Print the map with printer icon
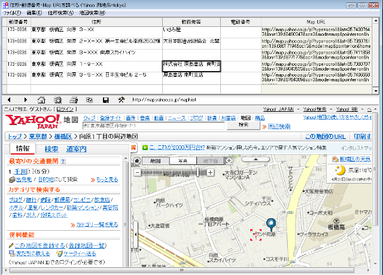This screenshot has height=275, width=383. [x=74, y=100]
